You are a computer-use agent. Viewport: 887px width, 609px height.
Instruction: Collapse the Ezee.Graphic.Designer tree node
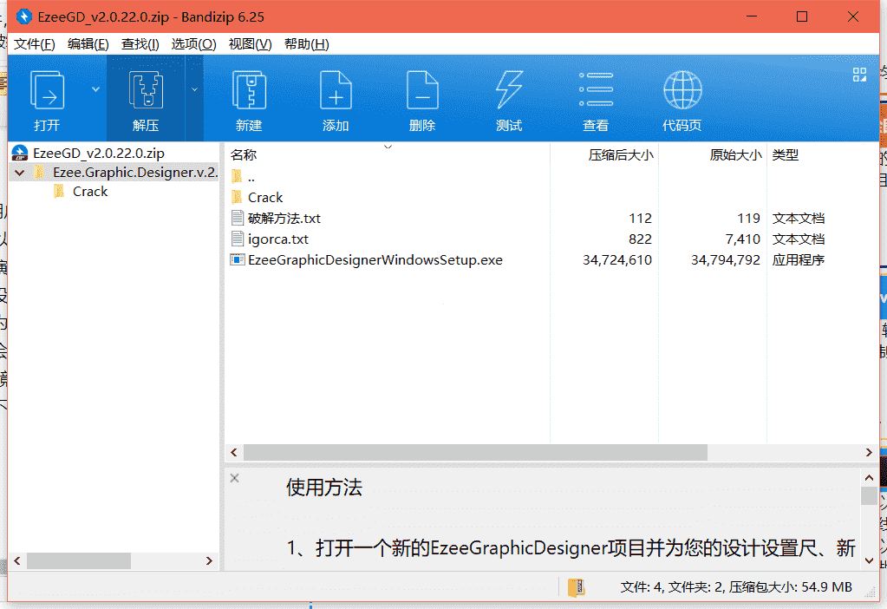20,173
